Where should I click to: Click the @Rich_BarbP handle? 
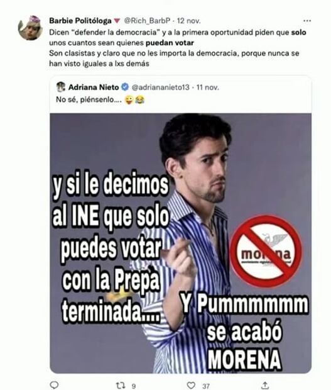pyautogui.click(x=147, y=21)
